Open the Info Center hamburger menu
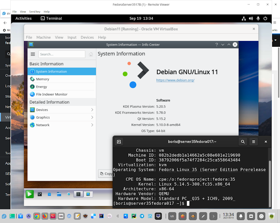 click(33, 54)
